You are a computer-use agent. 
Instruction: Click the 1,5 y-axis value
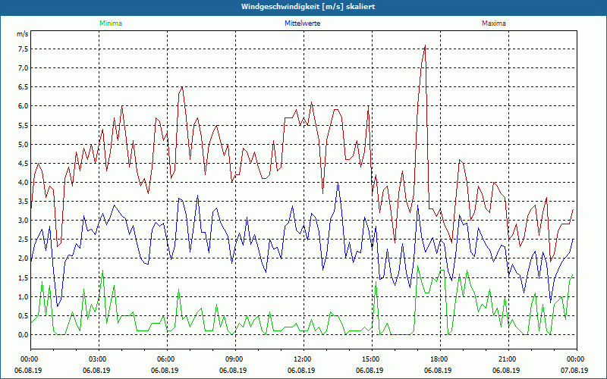(23, 277)
